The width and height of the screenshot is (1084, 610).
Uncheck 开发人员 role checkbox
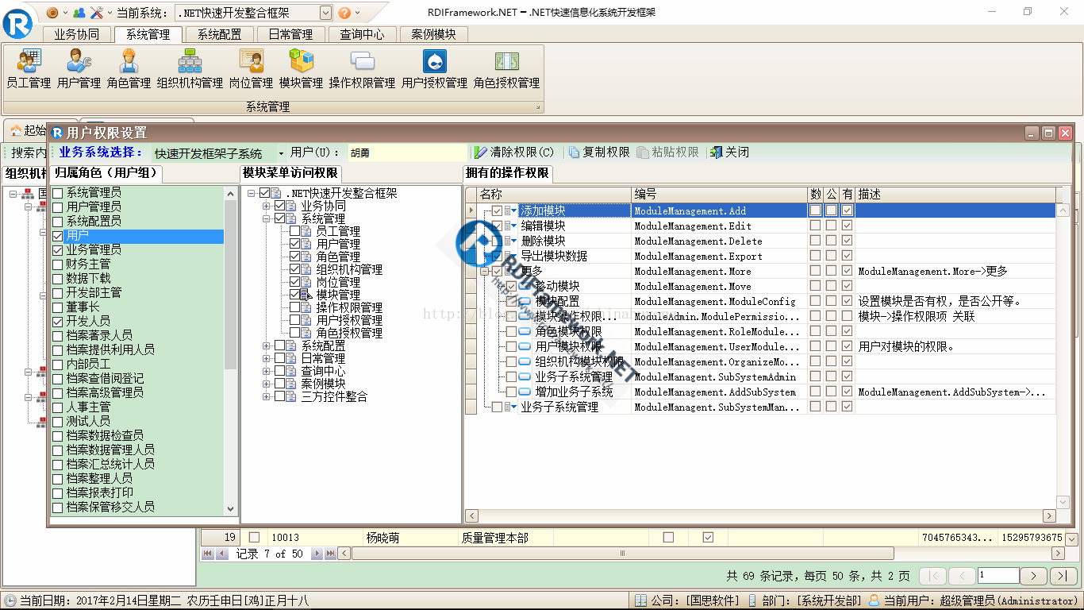pos(57,322)
